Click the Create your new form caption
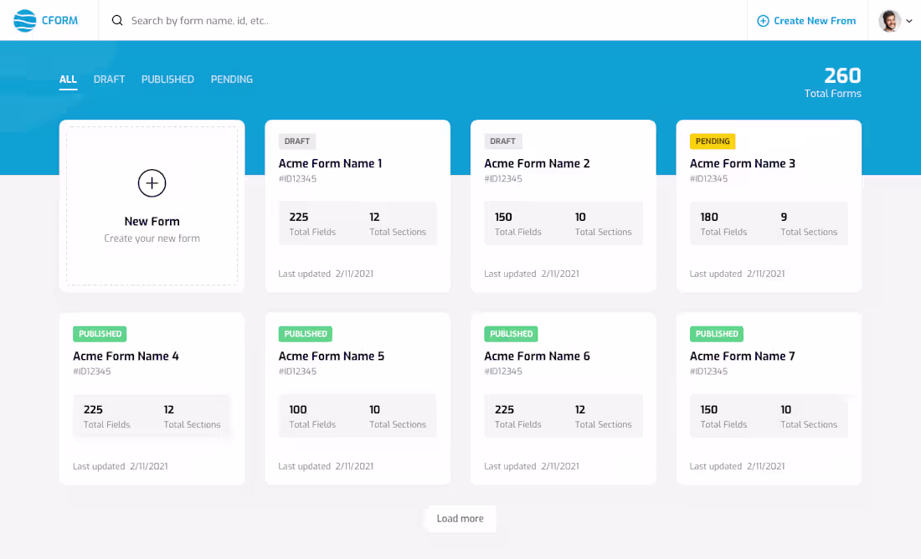Image resolution: width=921 pixels, height=559 pixels. 152,238
